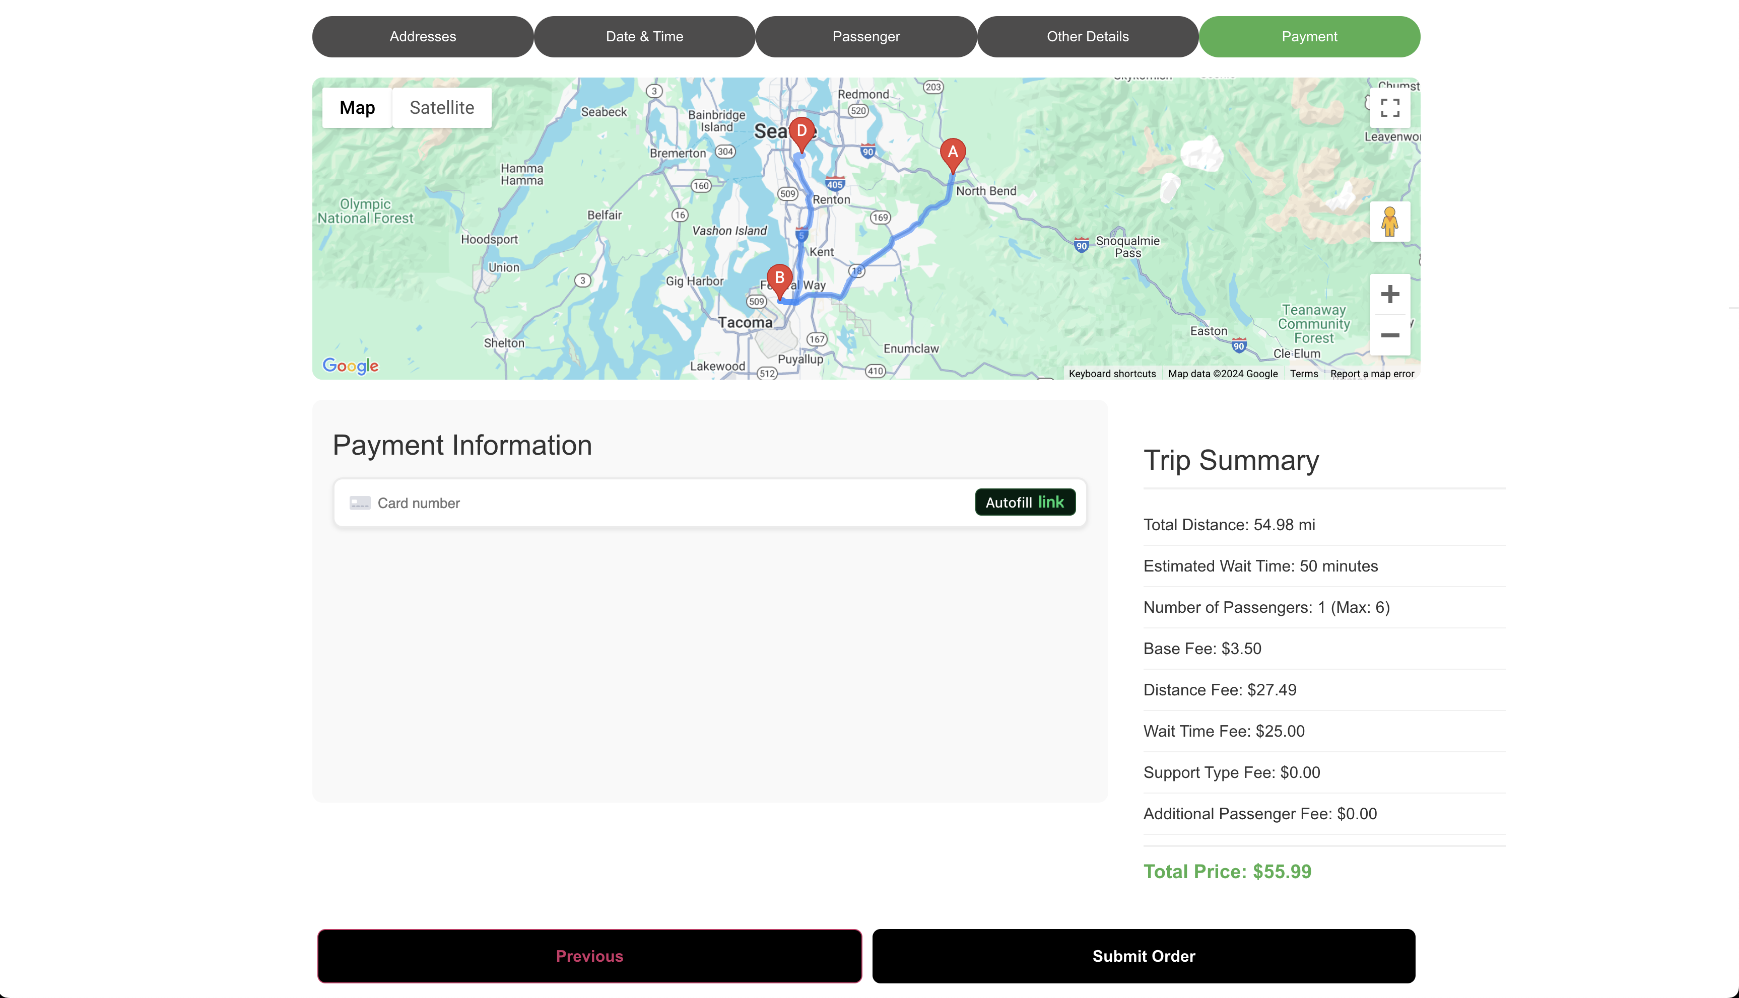
Task: Click Report a map error link
Action: [1372, 374]
